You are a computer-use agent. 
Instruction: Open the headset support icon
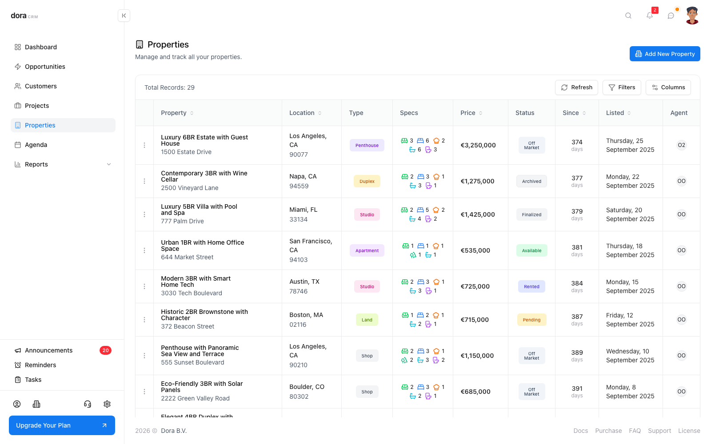(88, 404)
